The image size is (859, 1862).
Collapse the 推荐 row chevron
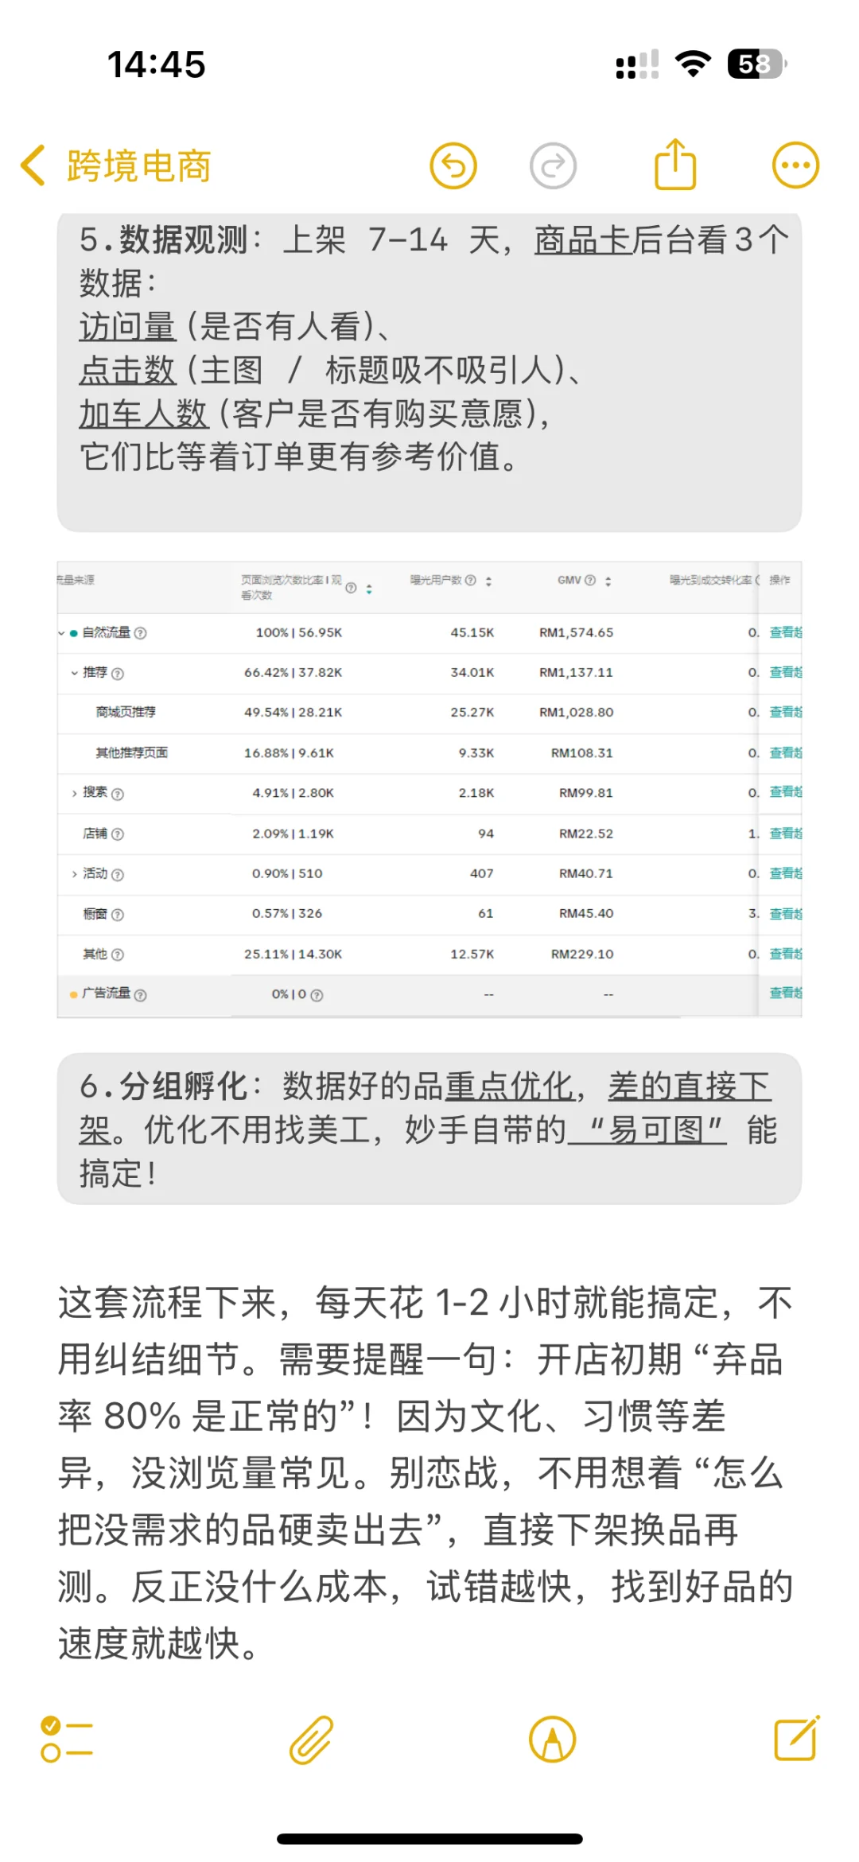tap(75, 673)
